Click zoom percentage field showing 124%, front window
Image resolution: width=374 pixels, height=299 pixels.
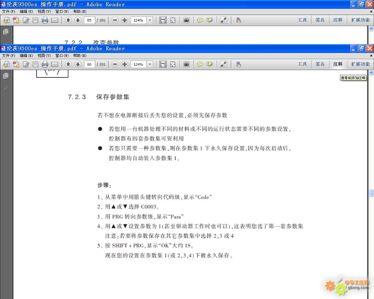coord(138,64)
